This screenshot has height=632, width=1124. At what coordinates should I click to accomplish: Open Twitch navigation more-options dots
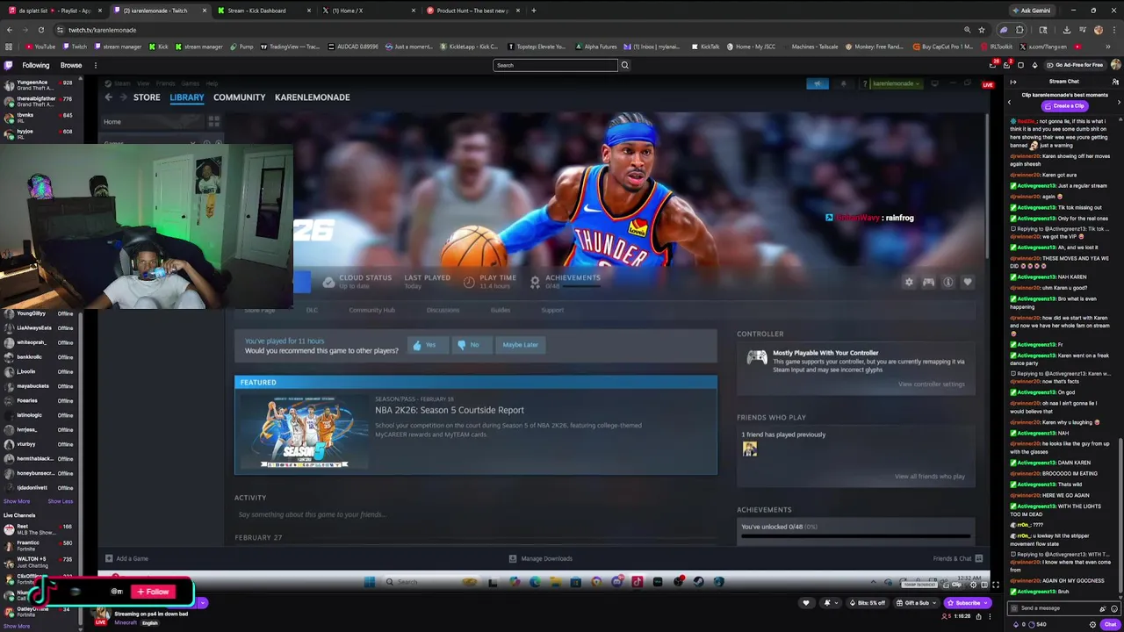95,65
